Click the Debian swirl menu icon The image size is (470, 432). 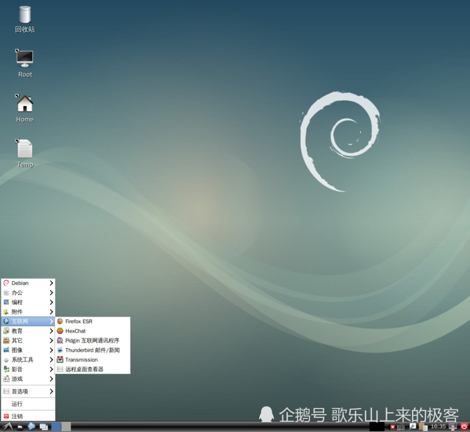point(6,283)
